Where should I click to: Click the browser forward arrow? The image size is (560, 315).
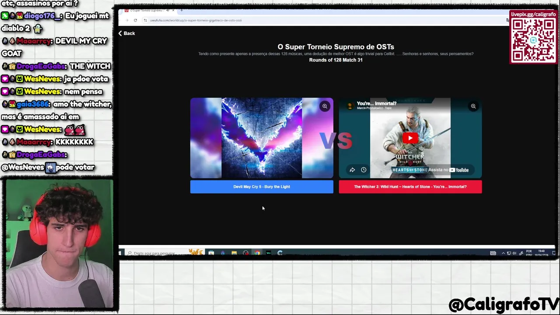(x=127, y=20)
